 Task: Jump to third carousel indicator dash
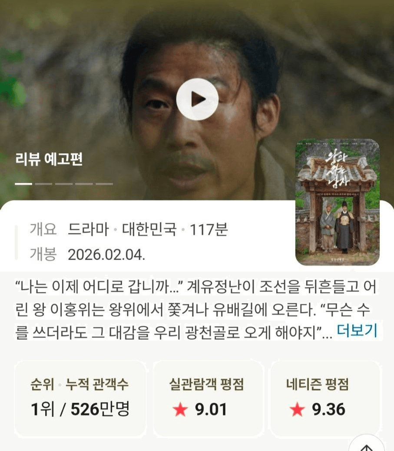64,183
